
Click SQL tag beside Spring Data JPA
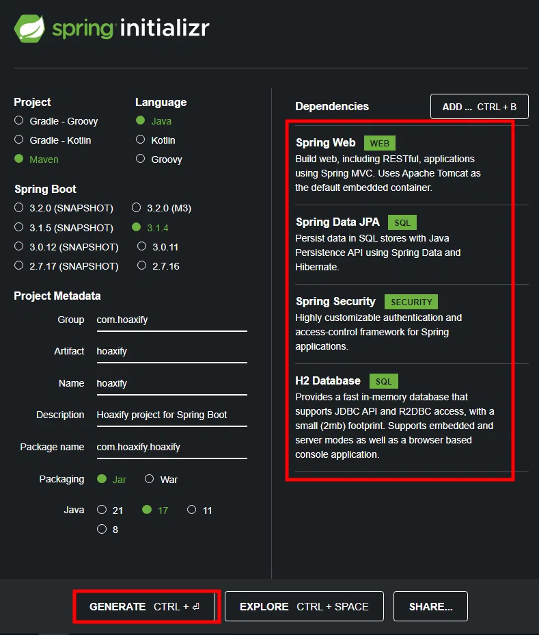coord(402,222)
